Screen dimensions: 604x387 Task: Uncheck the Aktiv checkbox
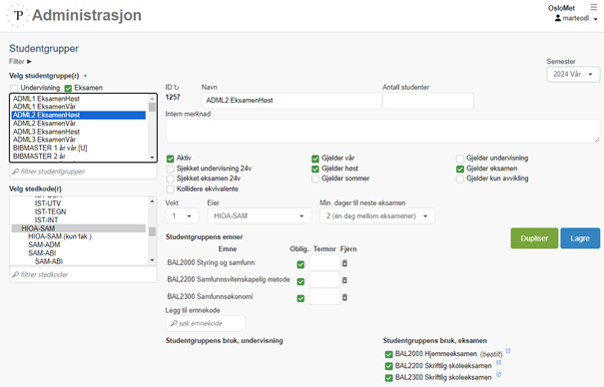tap(171, 159)
